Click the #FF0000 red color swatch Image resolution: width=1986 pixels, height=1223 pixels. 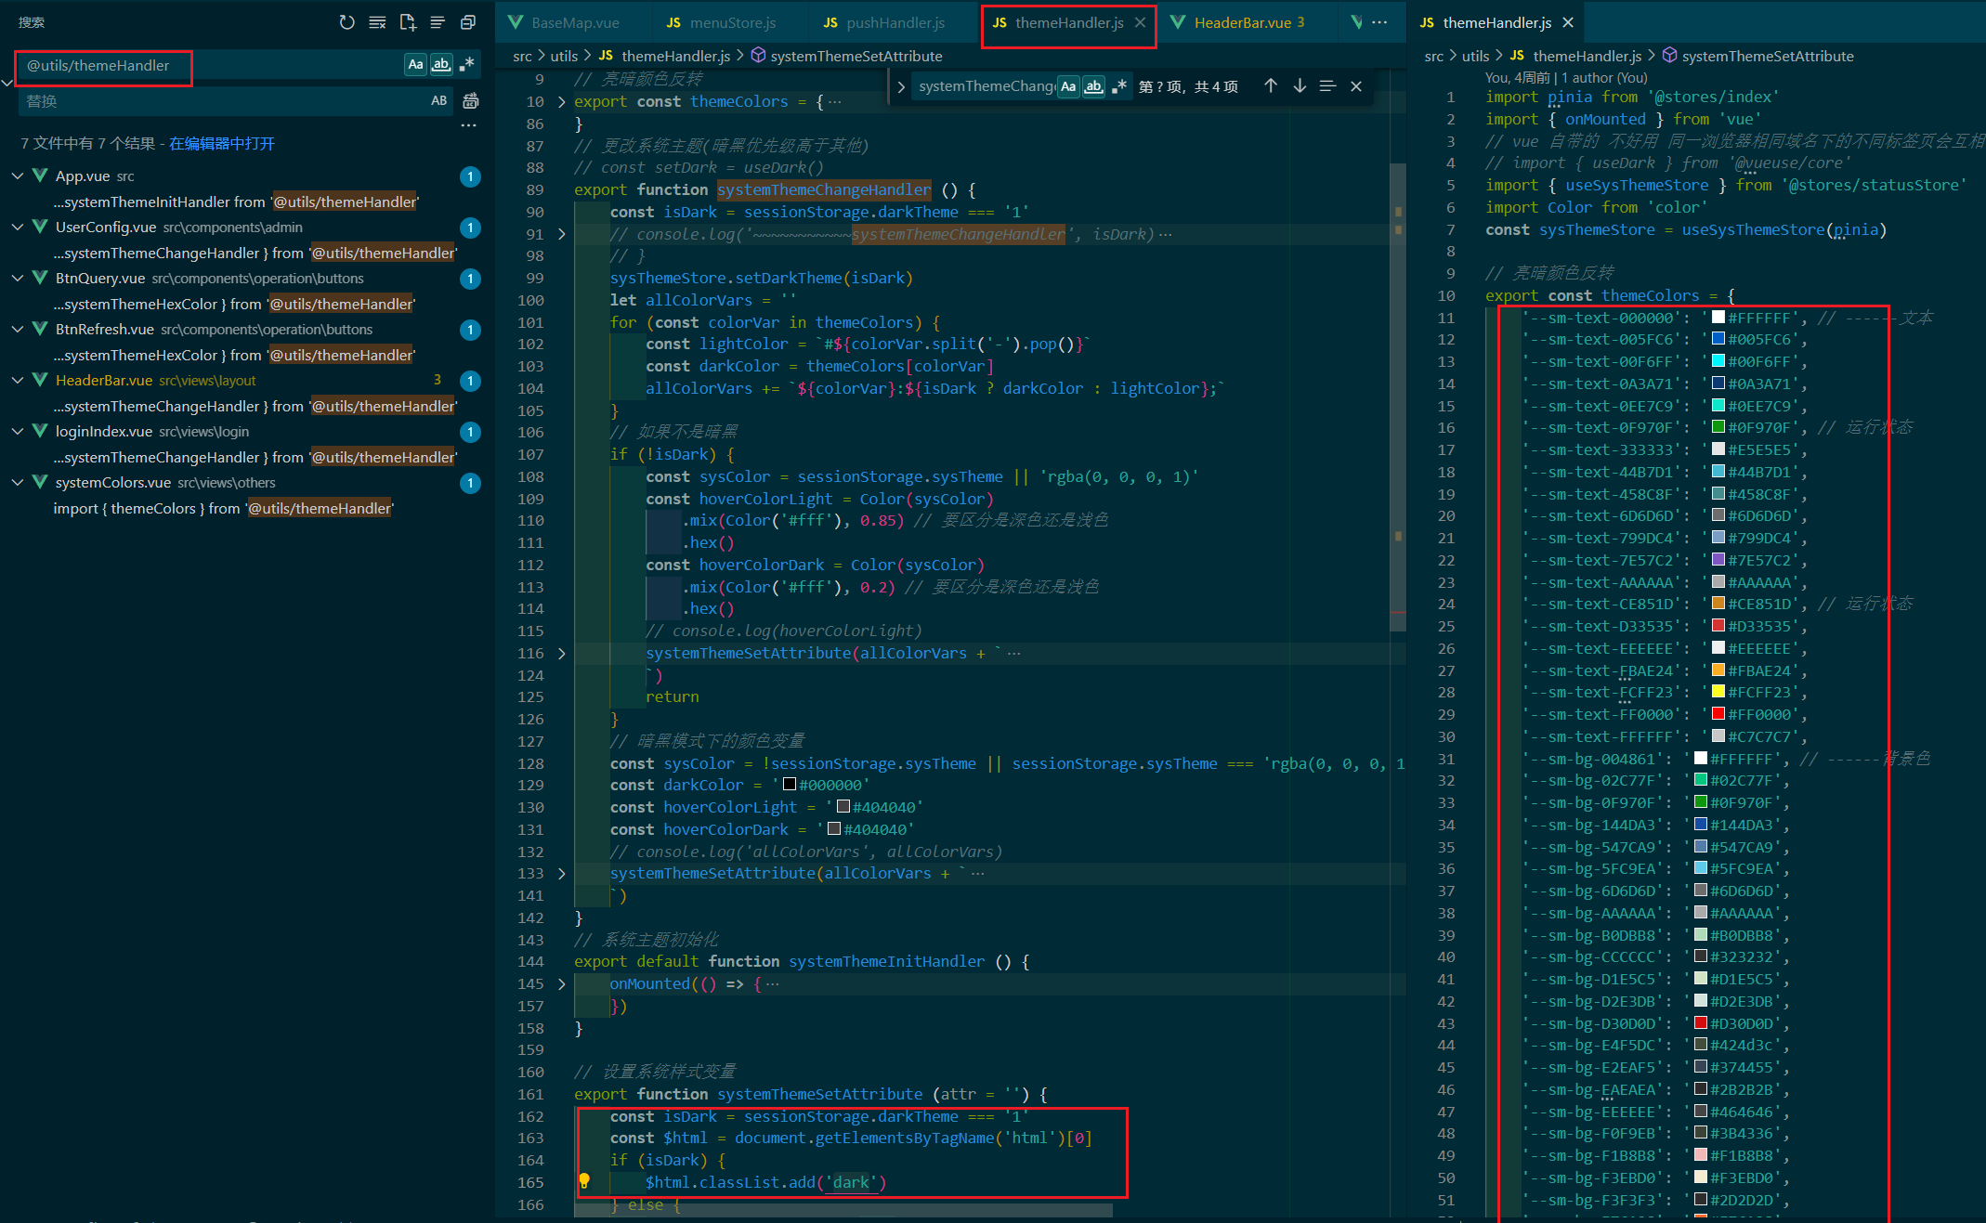(x=1718, y=714)
